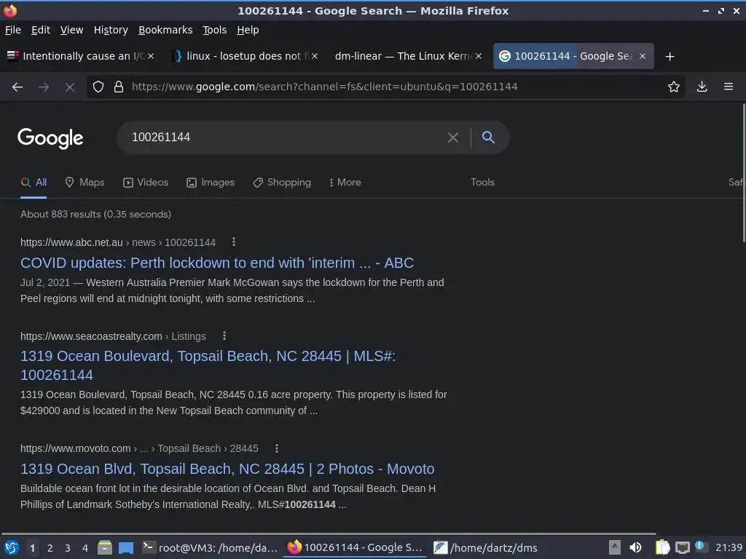
Task: Open '1319 Ocean Boulevard' MLS listing link
Action: (x=208, y=365)
